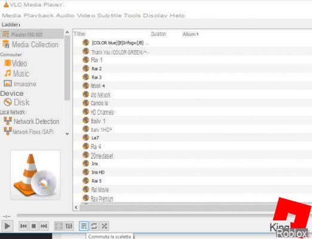Select the Music folder in sidebar

click(17, 74)
